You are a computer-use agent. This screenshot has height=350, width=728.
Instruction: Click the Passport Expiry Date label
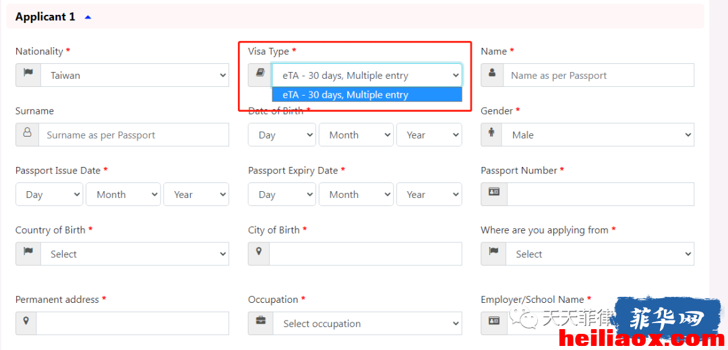tap(293, 170)
